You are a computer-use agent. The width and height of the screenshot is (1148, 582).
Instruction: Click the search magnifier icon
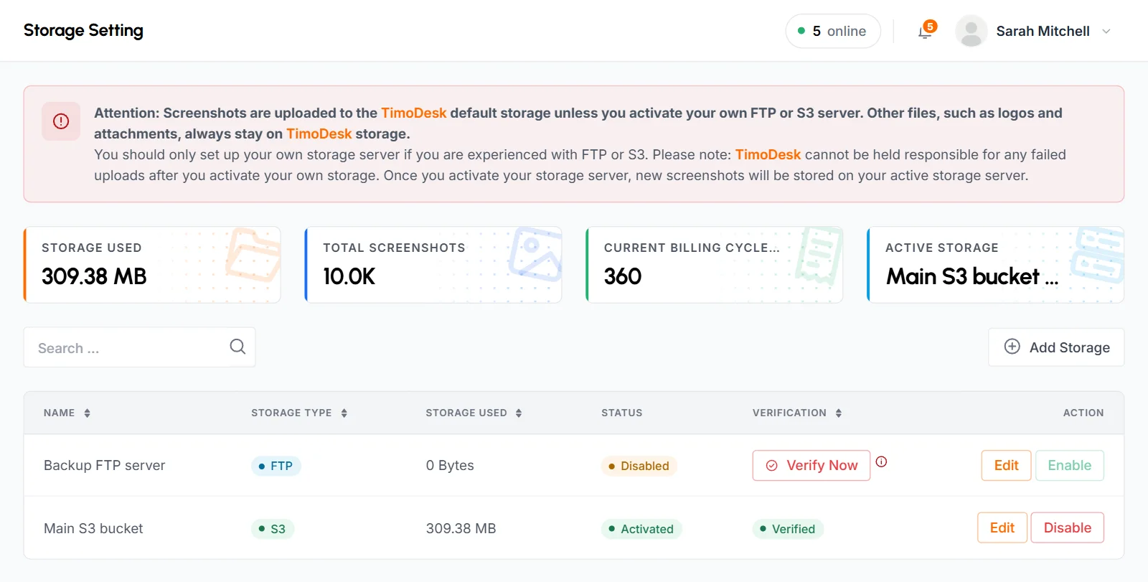pos(237,347)
